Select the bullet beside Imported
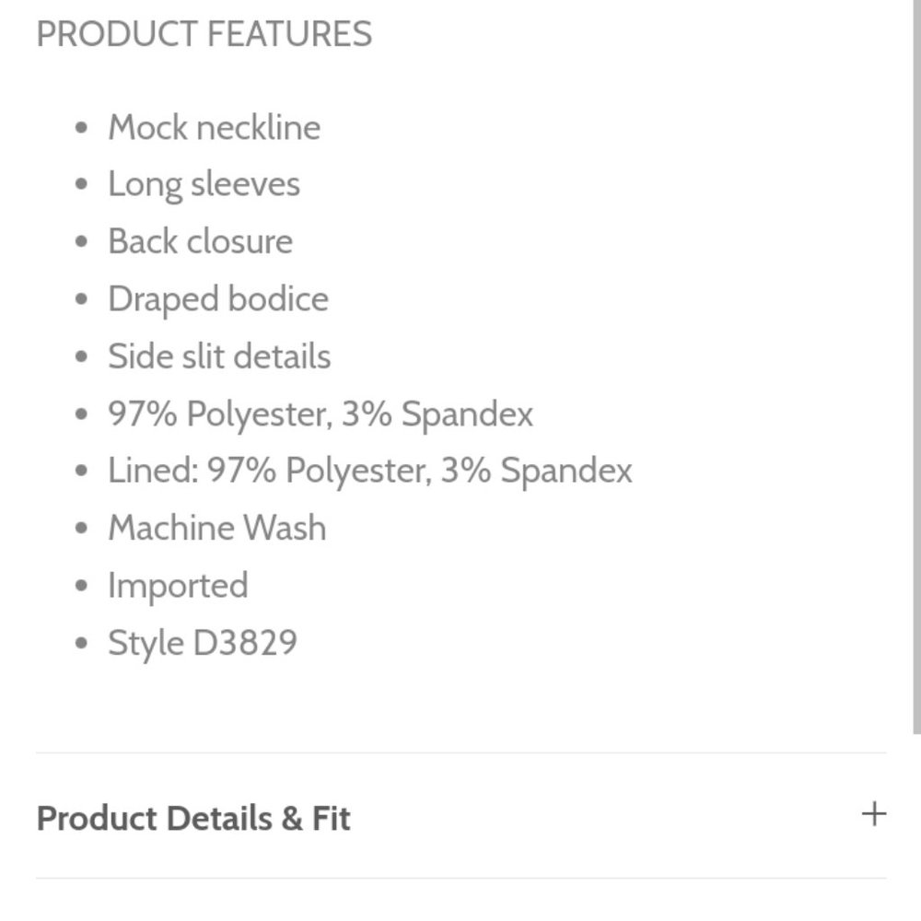The width and height of the screenshot is (921, 921). click(82, 586)
